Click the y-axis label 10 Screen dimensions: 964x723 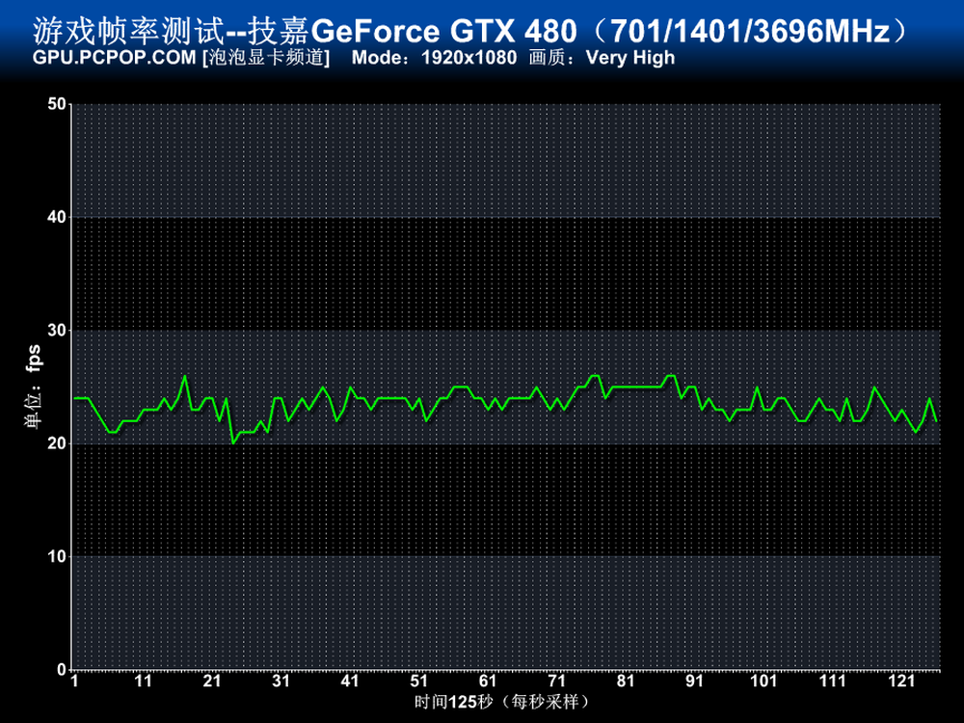(57, 556)
